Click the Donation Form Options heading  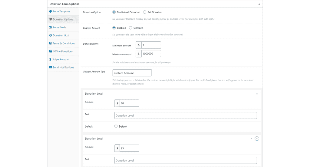pyautogui.click(x=64, y=4)
